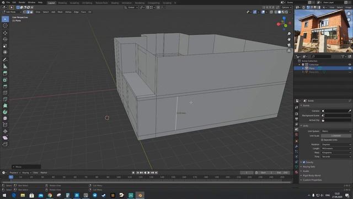Switch to the Modeling workspace tab
This screenshot has width=353, height=199.
coord(62,3)
